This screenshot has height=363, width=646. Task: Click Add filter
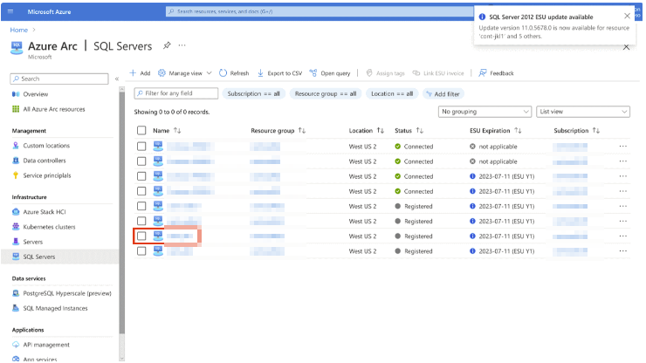click(x=443, y=94)
